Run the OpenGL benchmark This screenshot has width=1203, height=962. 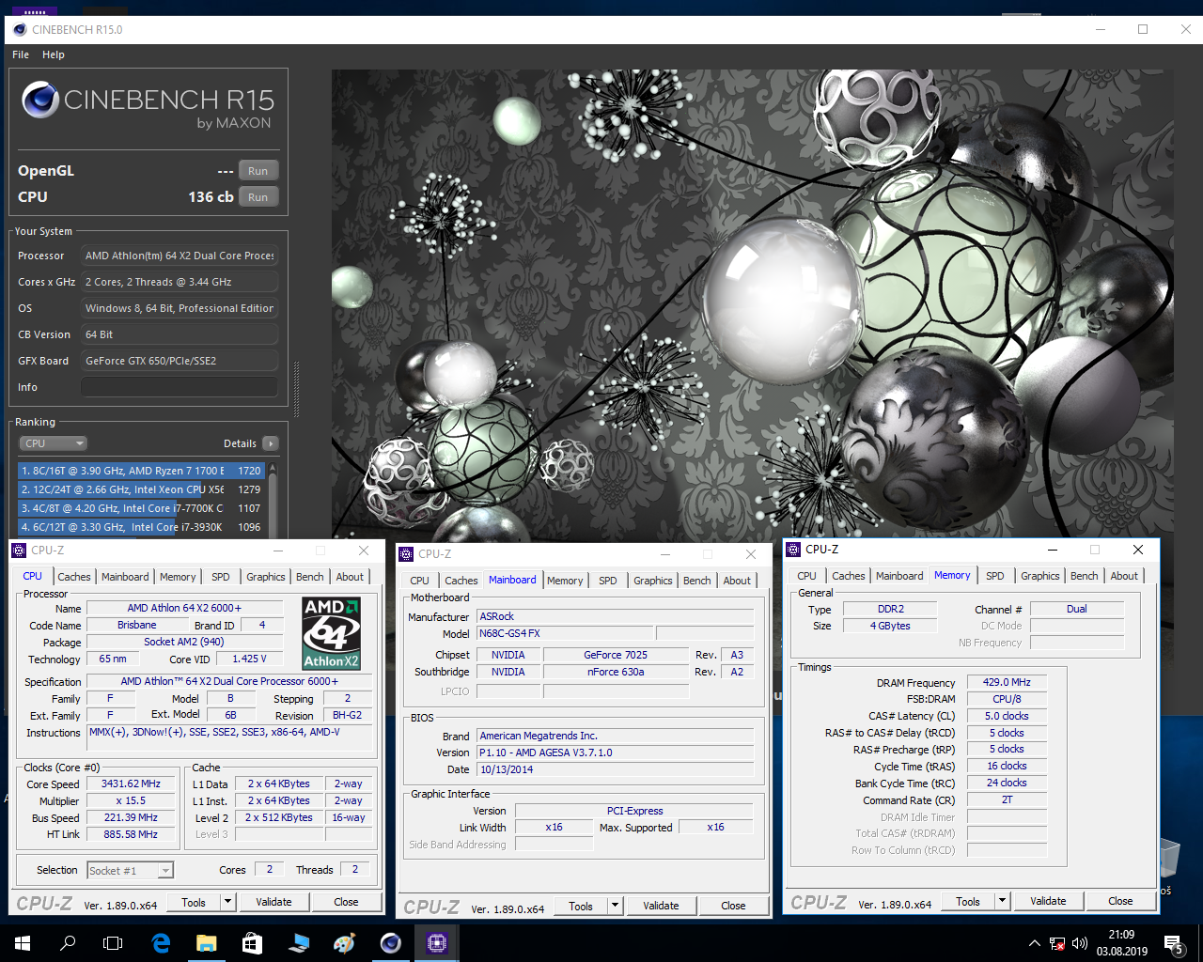click(258, 171)
